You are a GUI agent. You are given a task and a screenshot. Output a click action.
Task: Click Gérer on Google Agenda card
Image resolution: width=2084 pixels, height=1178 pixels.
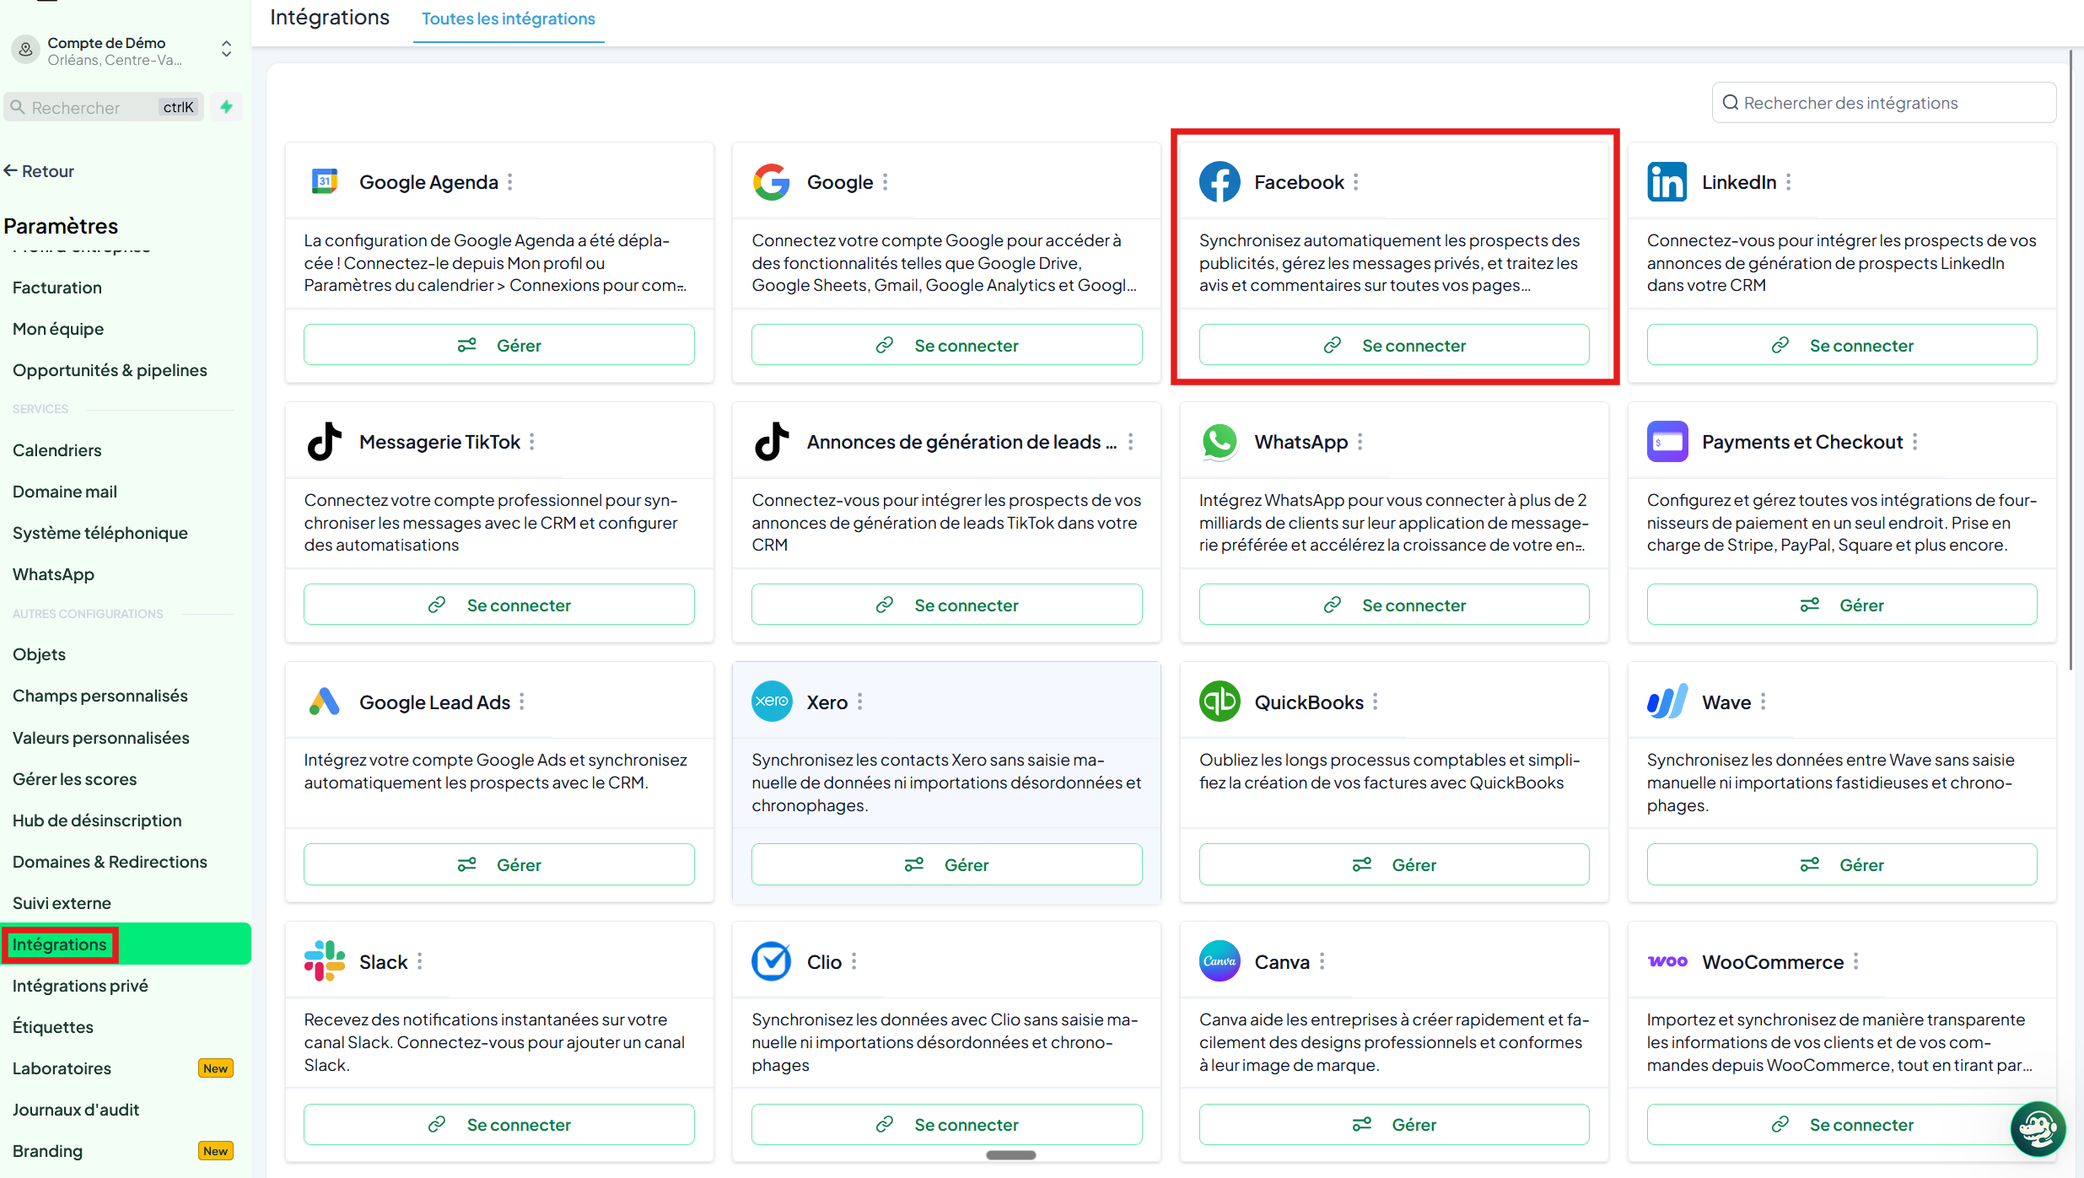click(x=499, y=345)
